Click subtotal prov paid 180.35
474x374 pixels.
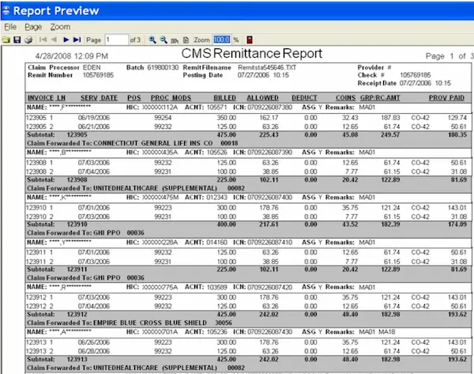457,134
